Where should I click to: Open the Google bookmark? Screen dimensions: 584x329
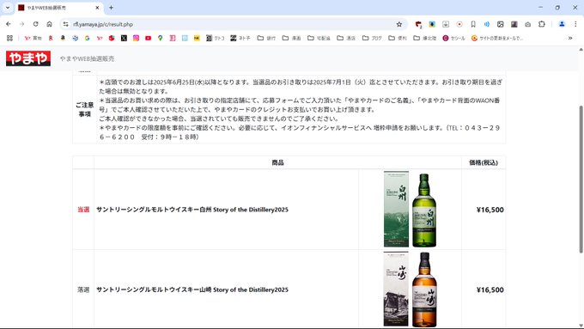pos(87,38)
